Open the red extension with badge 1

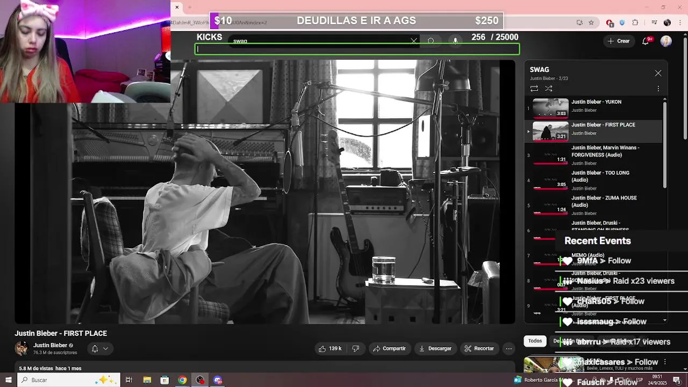coord(610,23)
